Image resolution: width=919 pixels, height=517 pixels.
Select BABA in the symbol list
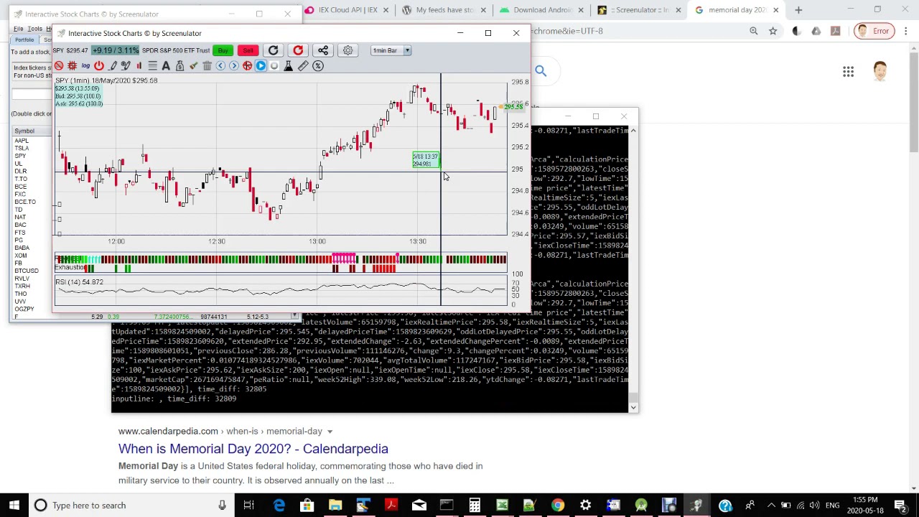coord(22,248)
